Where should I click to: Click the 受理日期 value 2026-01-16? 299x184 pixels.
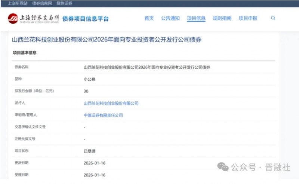pyautogui.click(x=95, y=175)
